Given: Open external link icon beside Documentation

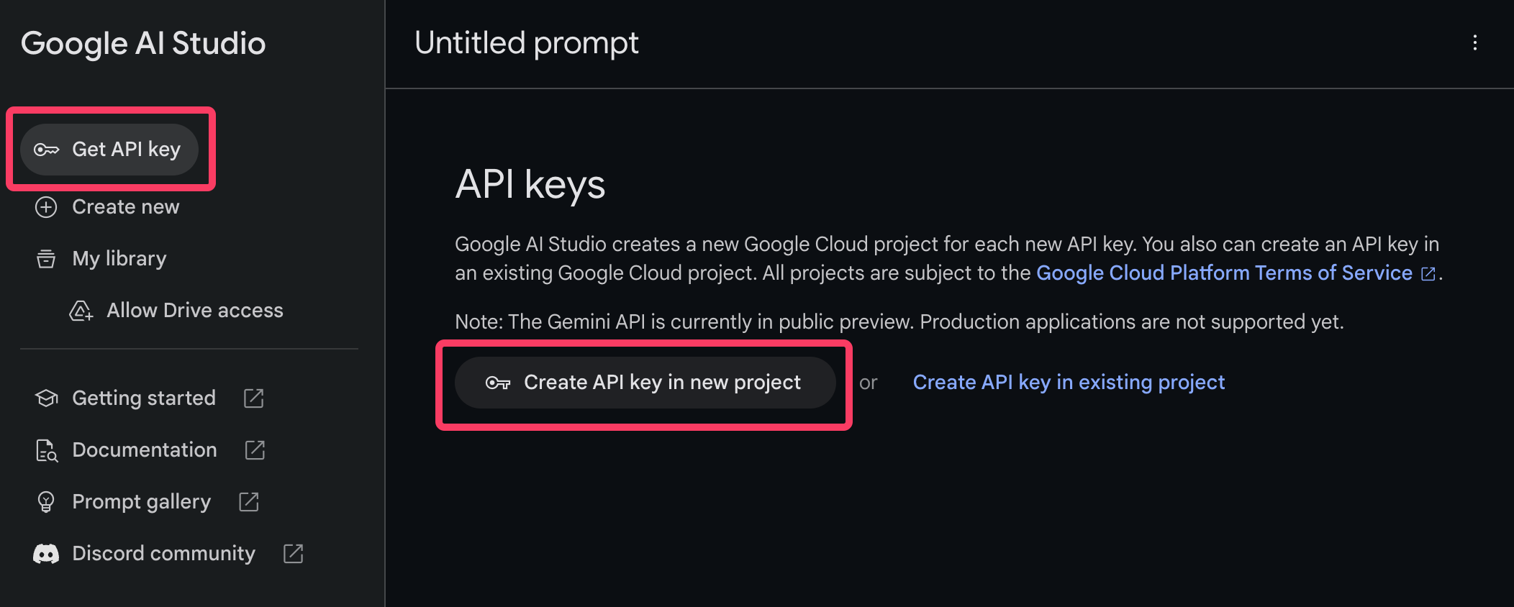Looking at the screenshot, I should 255,450.
